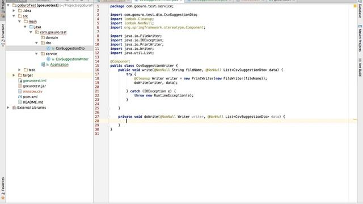The height and width of the screenshot is (204, 363).
Task: Click the catch IOException clause on line 21
Action: pos(153,91)
